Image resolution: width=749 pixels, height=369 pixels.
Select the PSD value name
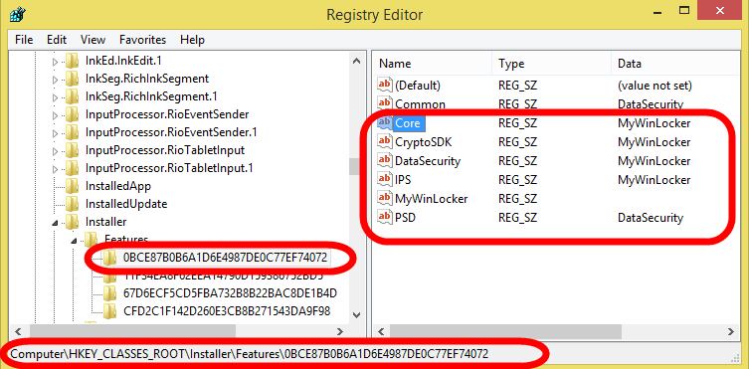coord(405,218)
